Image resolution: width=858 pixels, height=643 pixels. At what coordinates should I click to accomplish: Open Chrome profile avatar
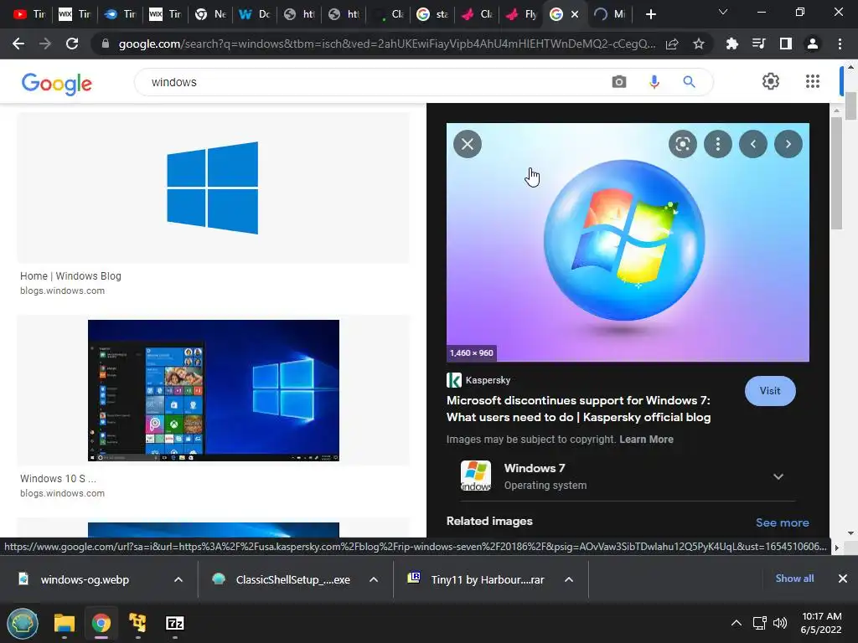point(813,44)
